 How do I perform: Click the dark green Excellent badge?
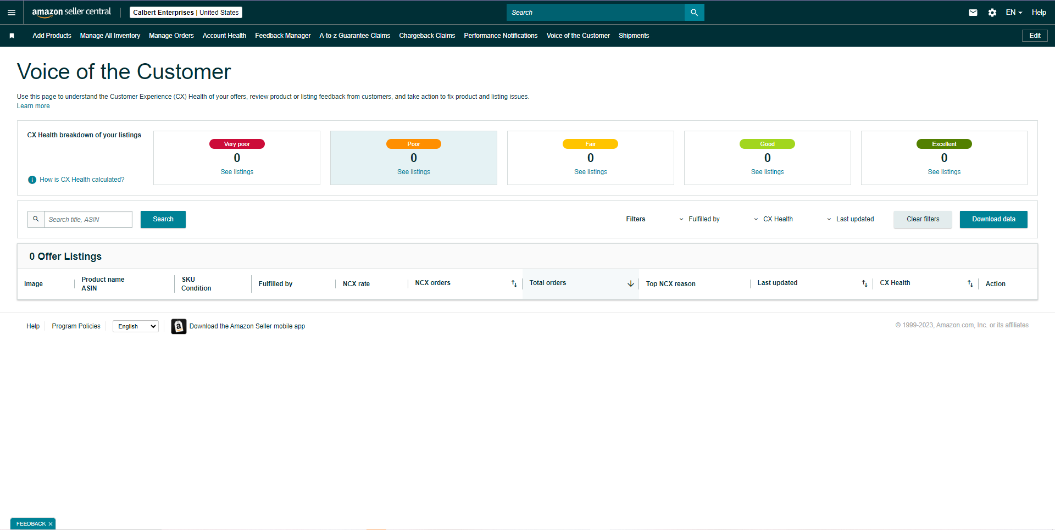click(x=944, y=144)
